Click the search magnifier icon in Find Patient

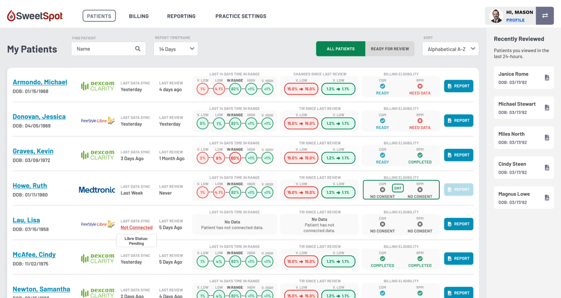pos(138,49)
